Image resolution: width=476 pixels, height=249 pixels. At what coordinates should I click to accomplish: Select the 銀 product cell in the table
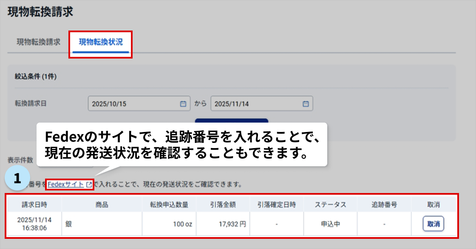69,224
